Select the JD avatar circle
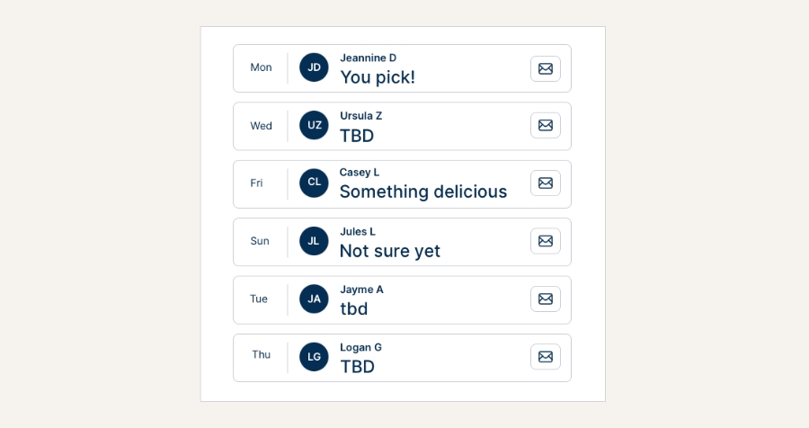809x428 pixels. coord(314,67)
